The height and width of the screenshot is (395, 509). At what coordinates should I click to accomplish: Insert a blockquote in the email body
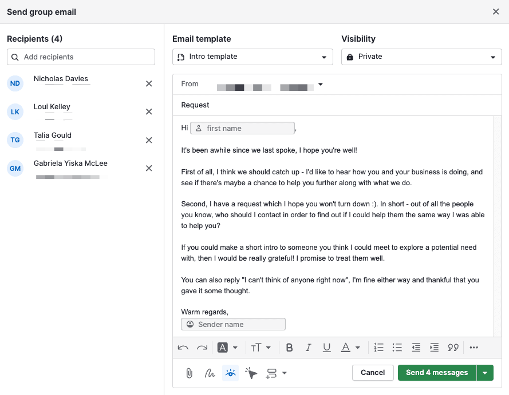pyautogui.click(x=453, y=347)
